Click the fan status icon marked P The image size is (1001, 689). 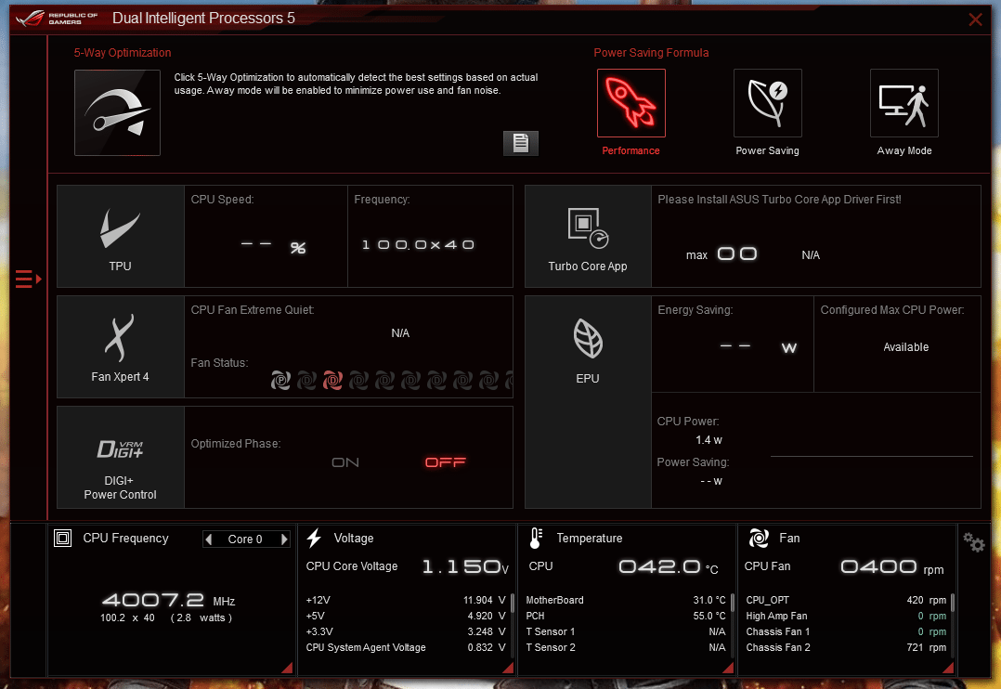280,381
